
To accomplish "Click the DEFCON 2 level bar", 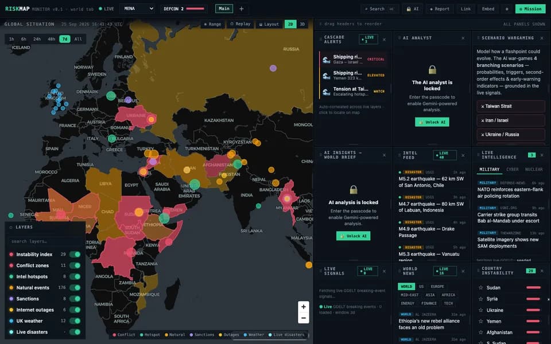I will (x=195, y=9).
